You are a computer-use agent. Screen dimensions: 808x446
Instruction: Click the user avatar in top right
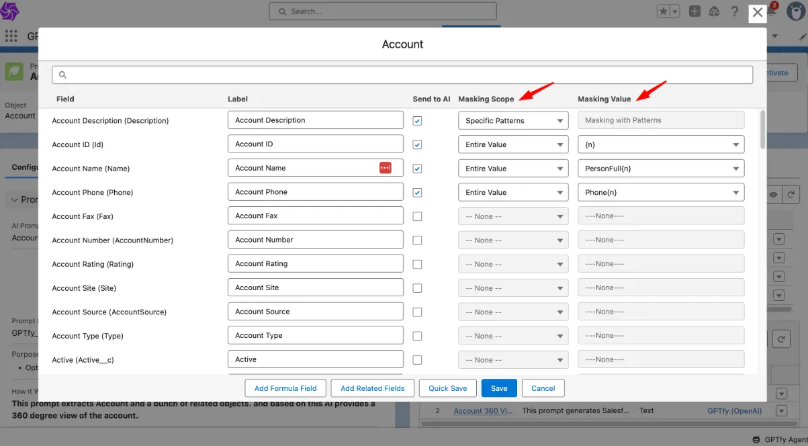(x=795, y=11)
